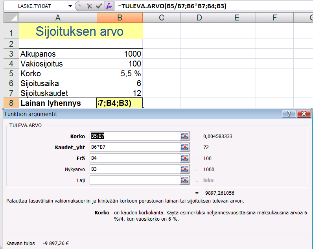The image size is (313, 249).
Task: Select row 5 header
Action: tap(11, 73)
